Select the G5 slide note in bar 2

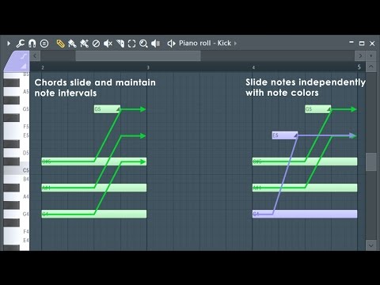pos(107,109)
